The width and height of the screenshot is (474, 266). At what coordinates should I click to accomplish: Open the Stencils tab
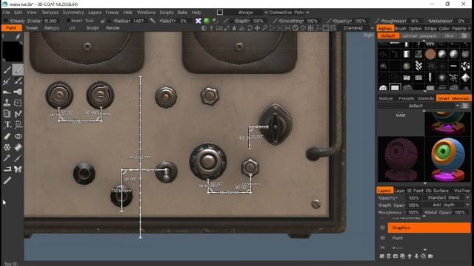pos(426,98)
